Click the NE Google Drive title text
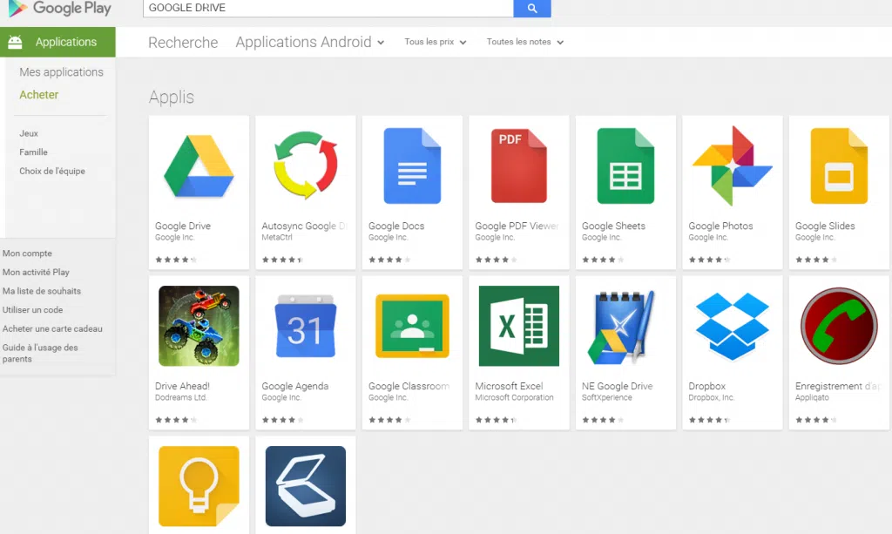 [618, 386]
